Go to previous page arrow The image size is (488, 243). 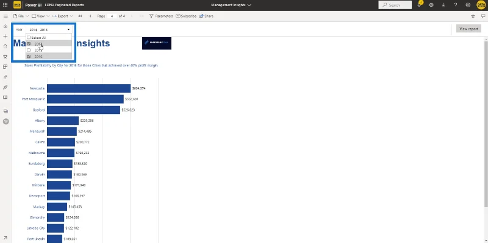(90, 16)
